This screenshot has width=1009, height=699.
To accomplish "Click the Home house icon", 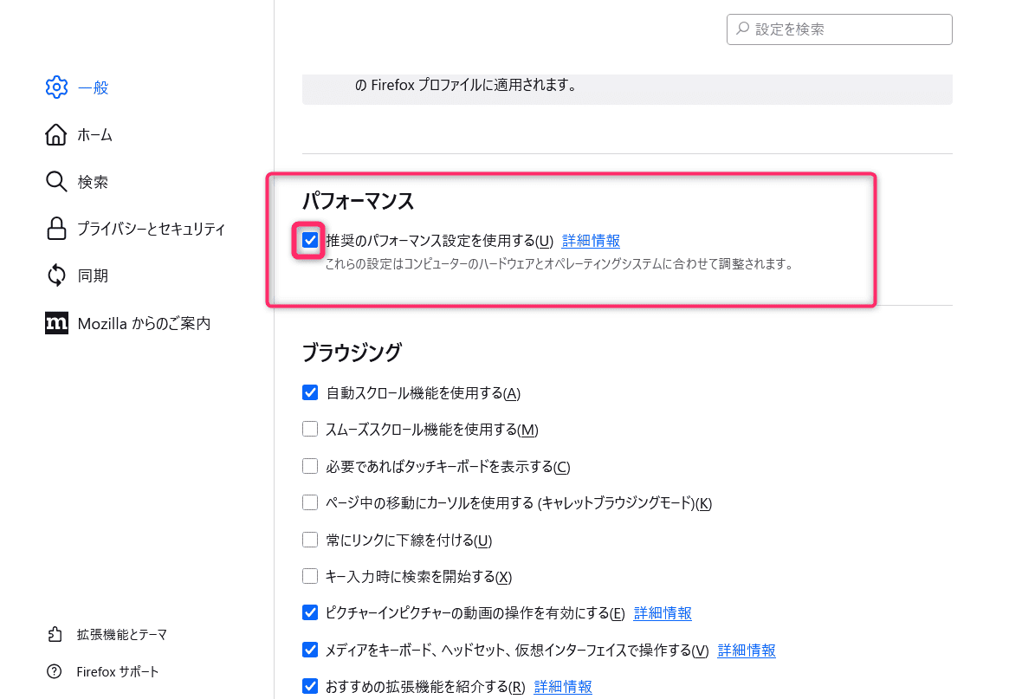I will tap(56, 135).
